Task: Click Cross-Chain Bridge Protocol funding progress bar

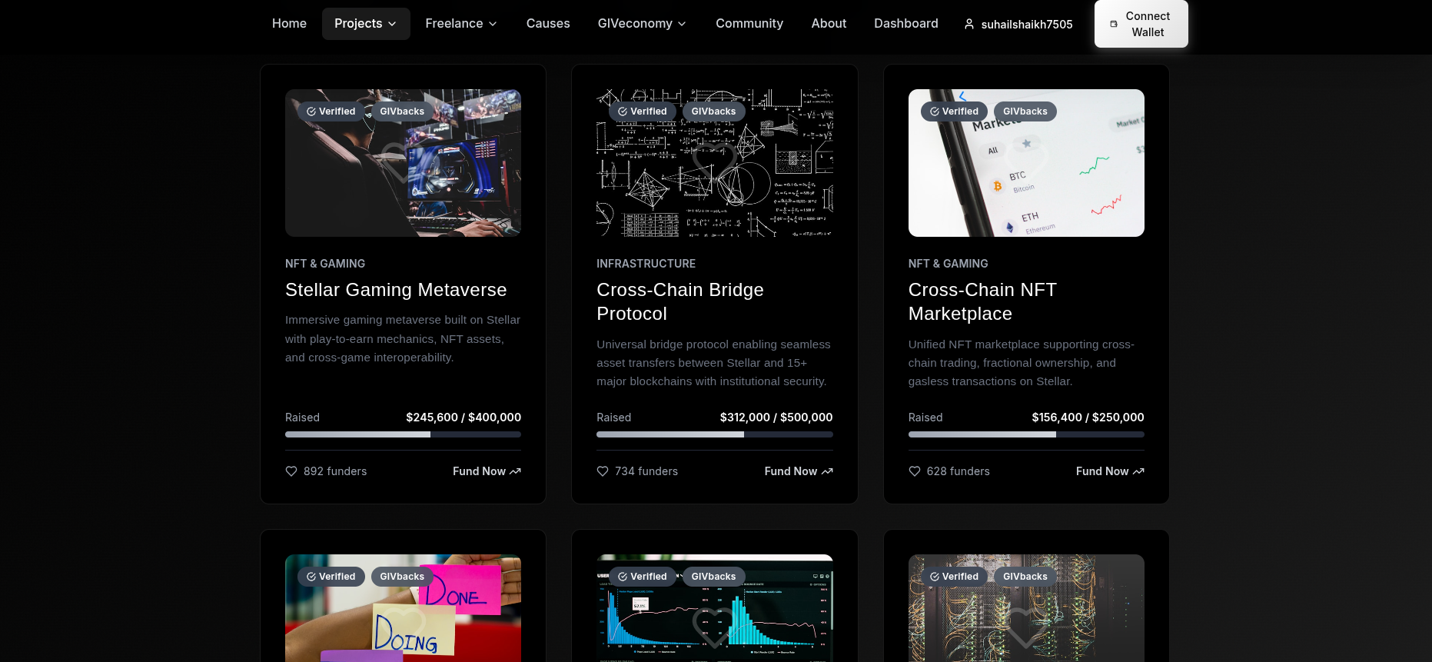Action: tap(715, 434)
